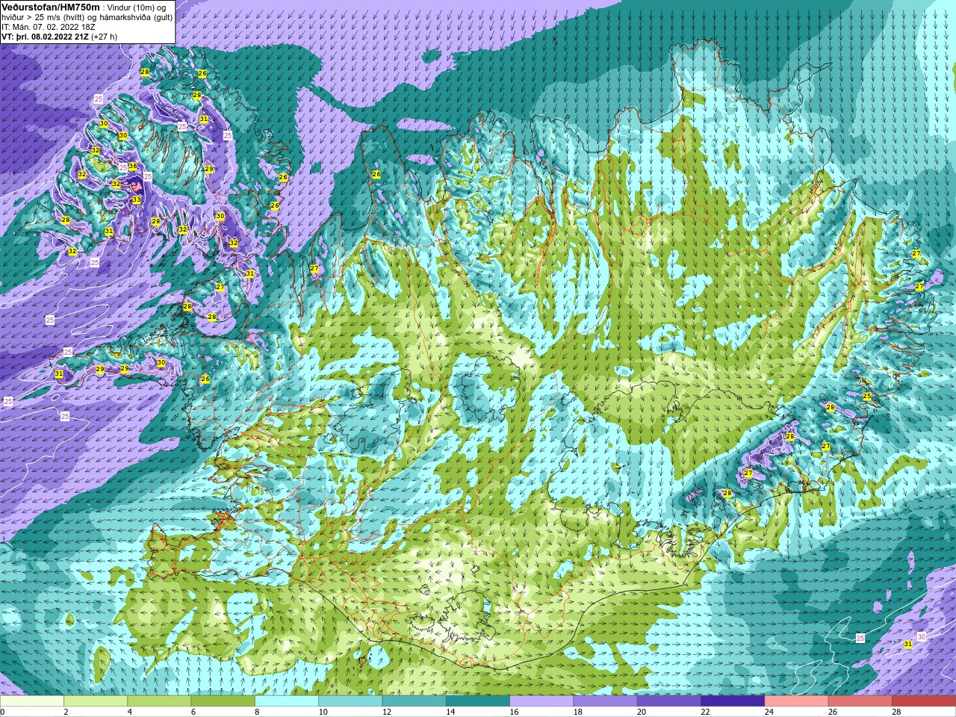Select the dark teal 14–16 m/s legend swatch

[478, 701]
